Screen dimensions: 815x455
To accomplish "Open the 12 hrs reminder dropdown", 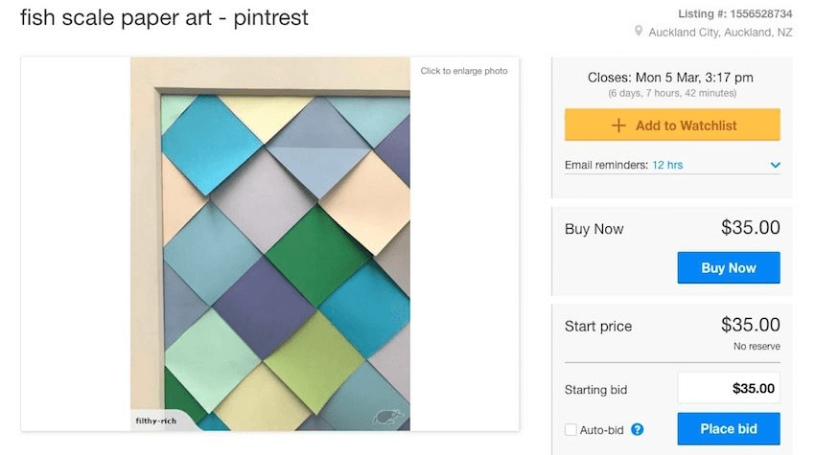I will pos(667,165).
